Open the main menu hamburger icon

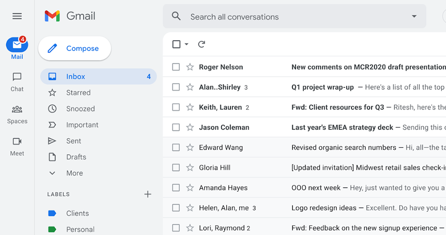pyautogui.click(x=17, y=16)
